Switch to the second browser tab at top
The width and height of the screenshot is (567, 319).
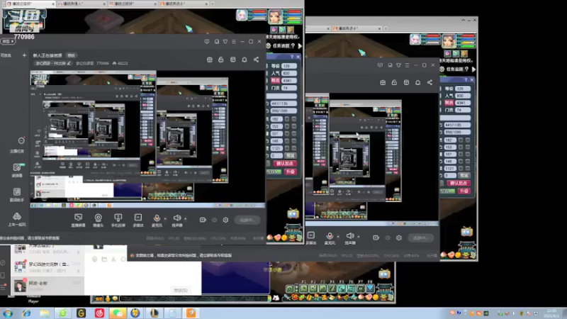[82, 4]
